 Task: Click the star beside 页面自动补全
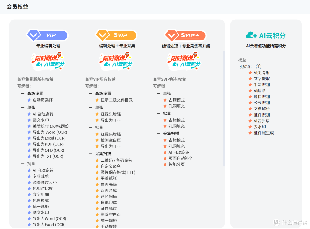[x=165, y=158]
